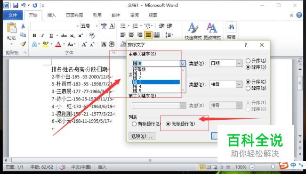Grow font size button
306x174 pixels.
pyautogui.click(x=84, y=44)
